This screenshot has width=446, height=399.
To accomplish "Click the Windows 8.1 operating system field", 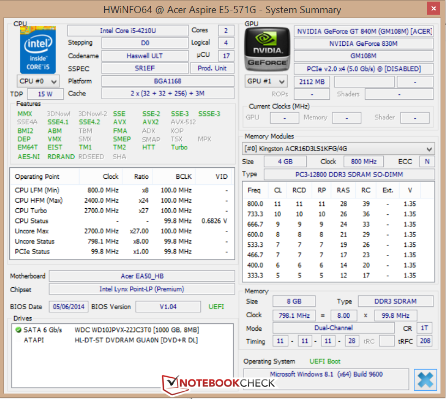I will pyautogui.click(x=326, y=379).
